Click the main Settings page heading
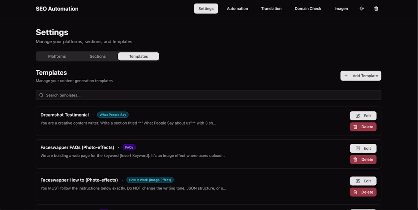 [x=52, y=32]
